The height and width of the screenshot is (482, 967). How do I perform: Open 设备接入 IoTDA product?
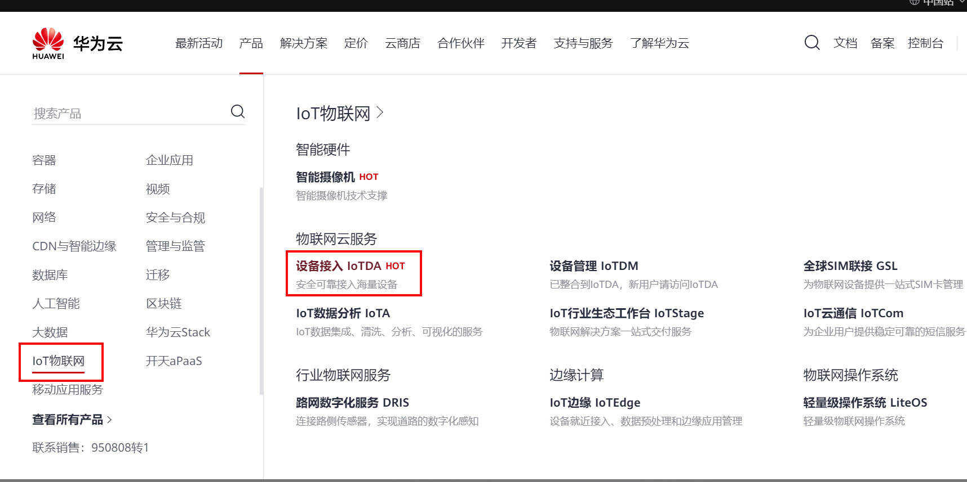[x=349, y=266]
